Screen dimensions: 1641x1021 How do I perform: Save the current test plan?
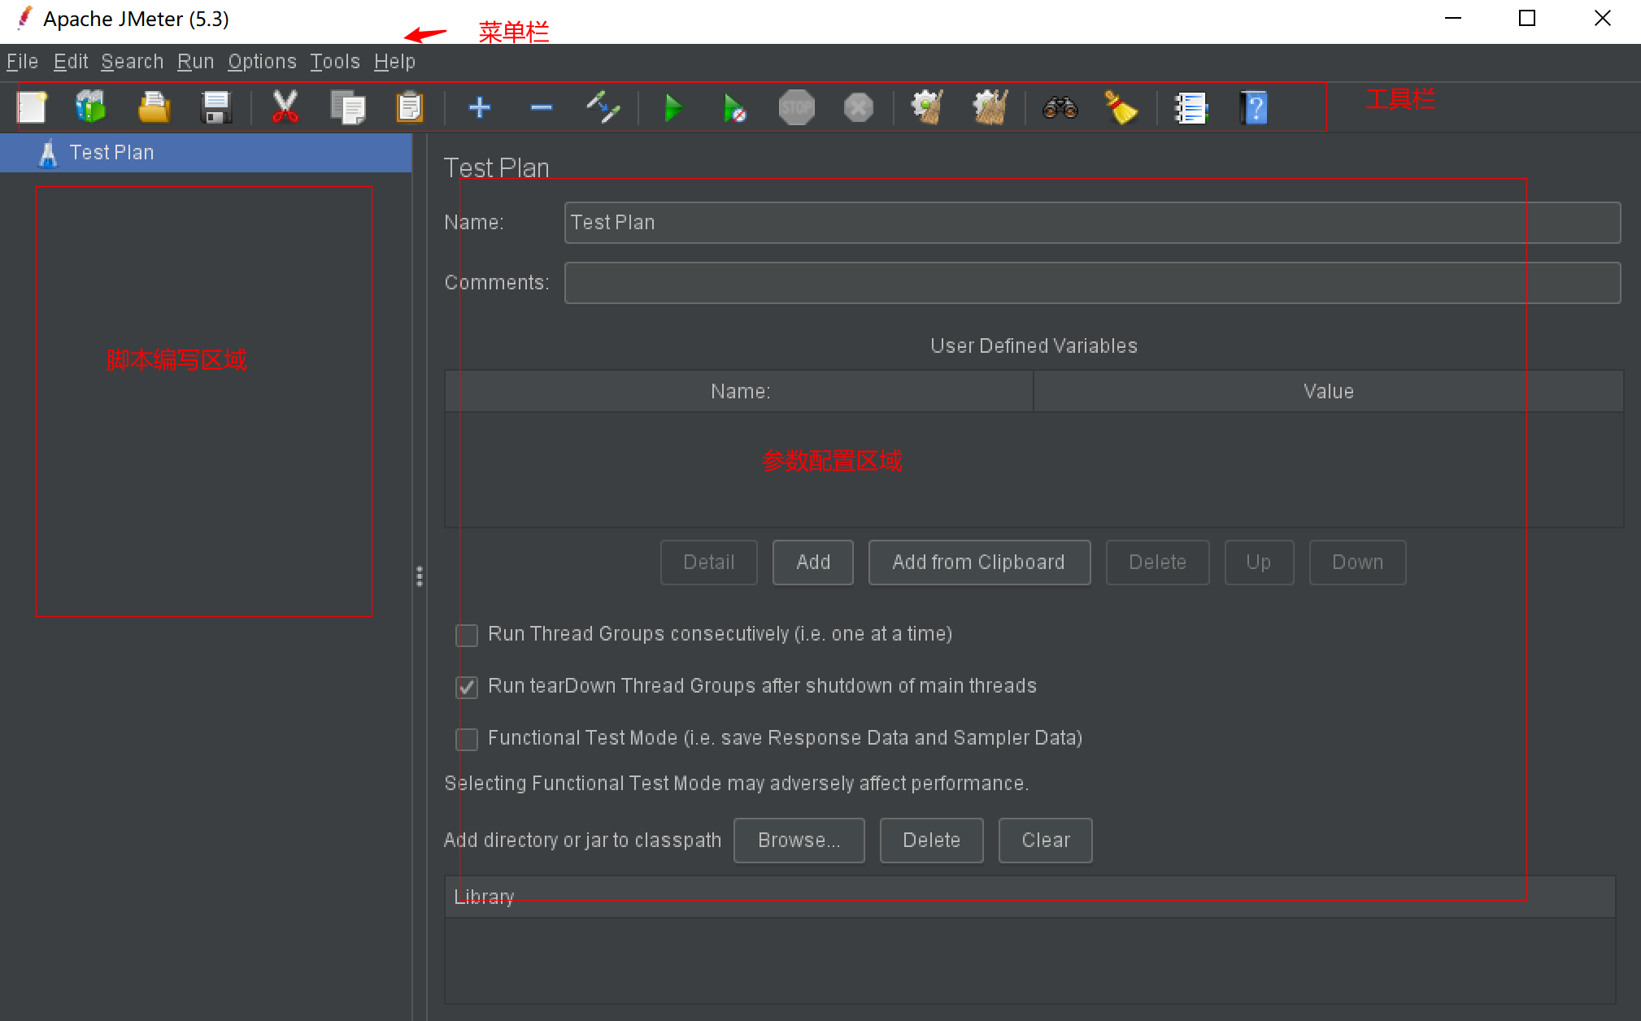(x=215, y=106)
